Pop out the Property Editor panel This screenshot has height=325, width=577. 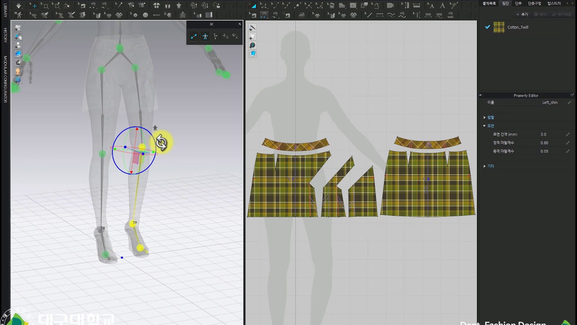572,95
